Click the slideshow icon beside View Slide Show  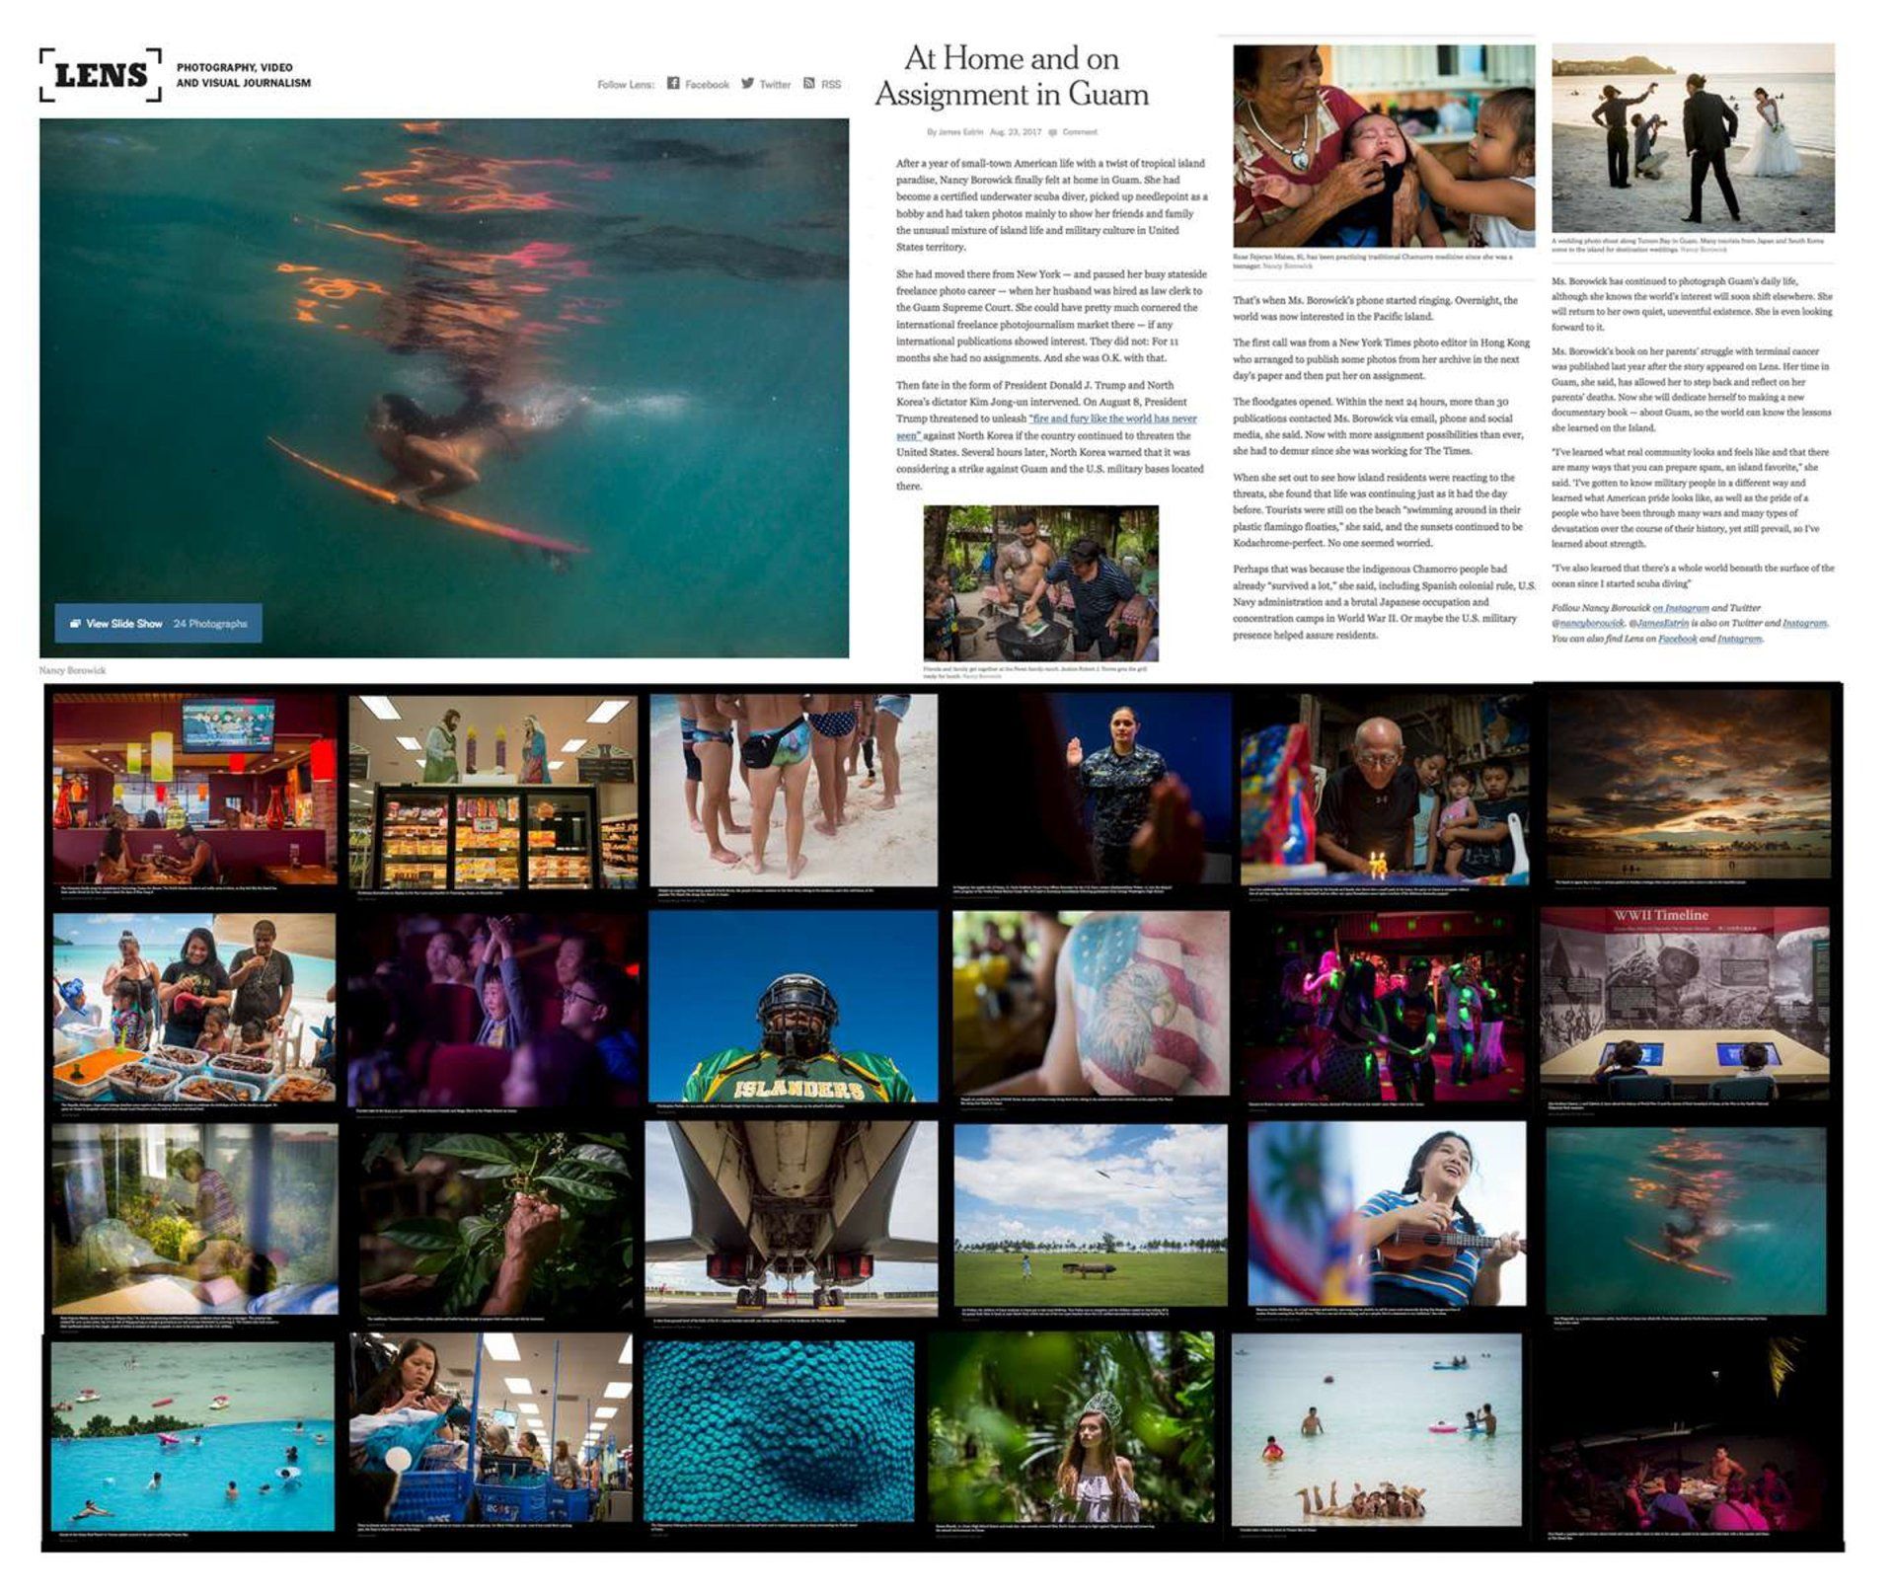click(x=75, y=624)
